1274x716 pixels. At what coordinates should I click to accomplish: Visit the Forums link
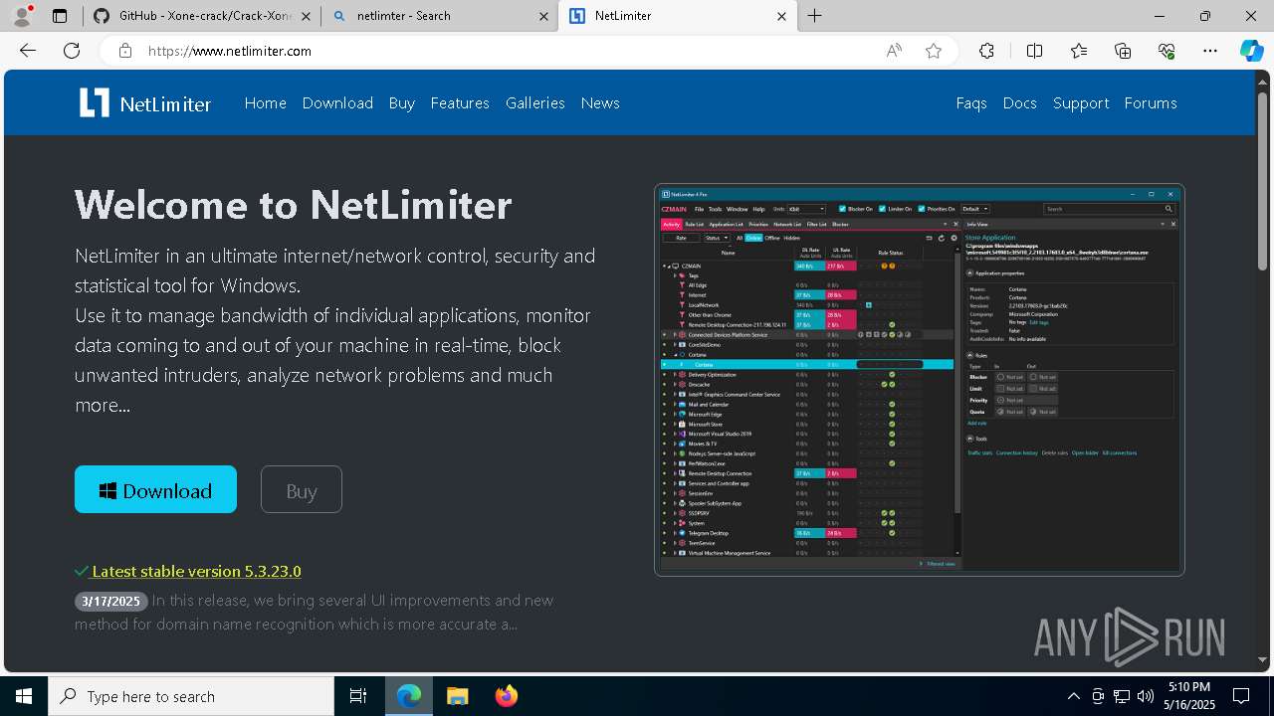pos(1151,102)
